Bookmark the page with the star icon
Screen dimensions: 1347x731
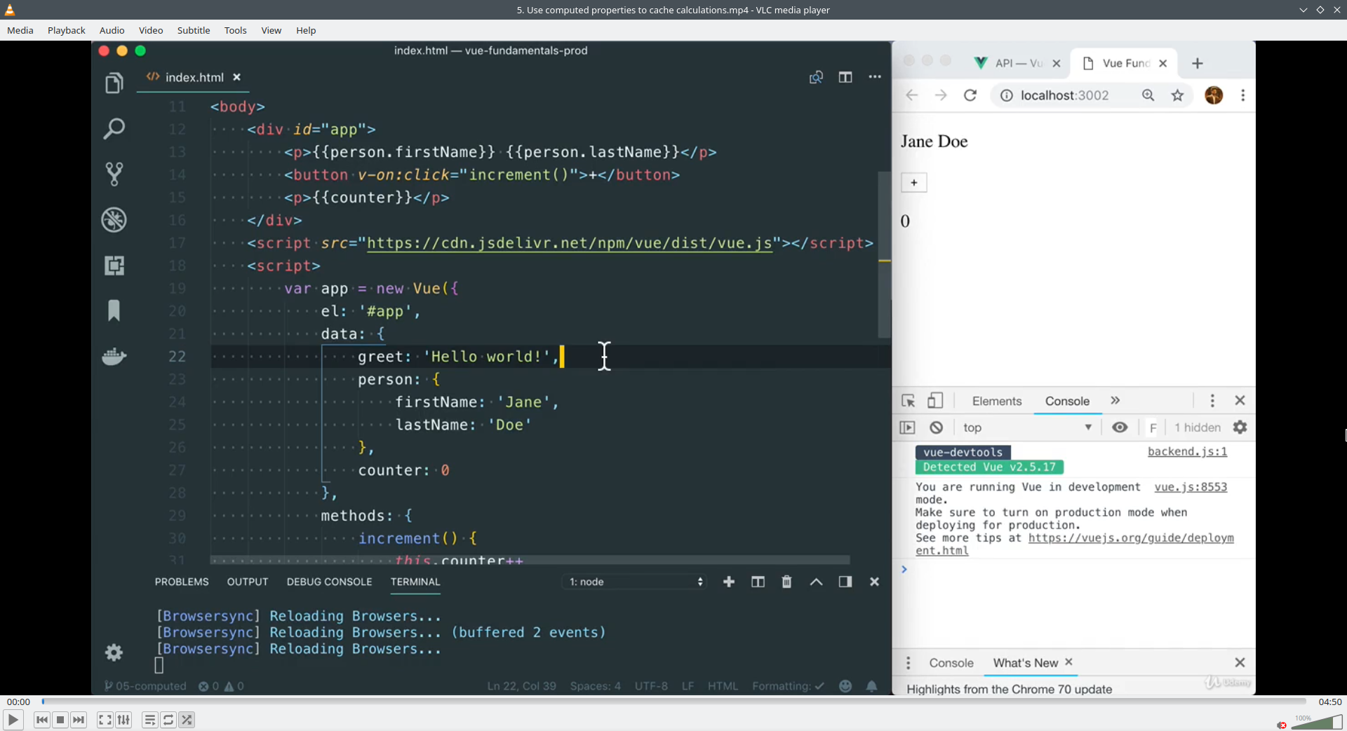[1177, 95]
